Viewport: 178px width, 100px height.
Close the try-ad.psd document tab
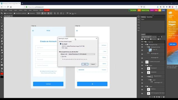12,16
